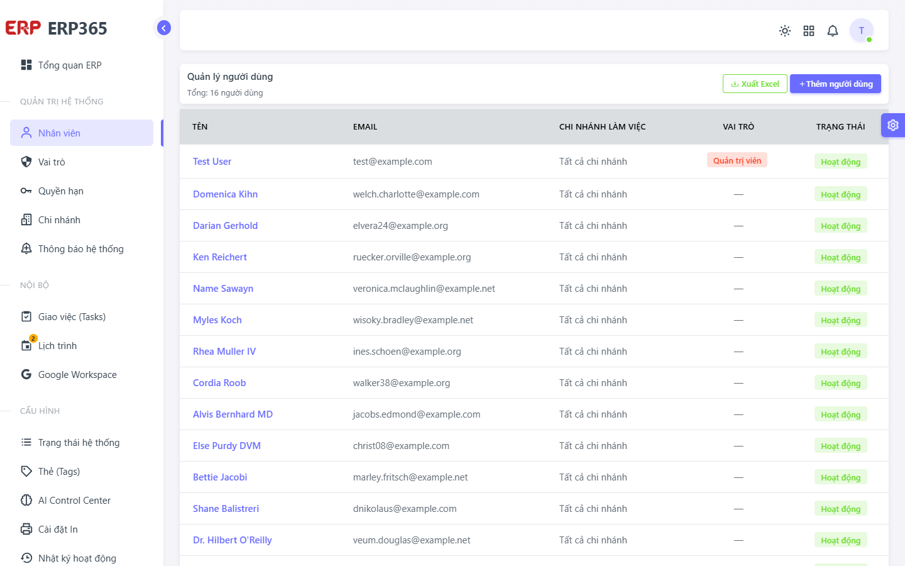Viewport: 905px width, 566px height.
Task: Open Cordia Roob user link
Action: tap(219, 383)
